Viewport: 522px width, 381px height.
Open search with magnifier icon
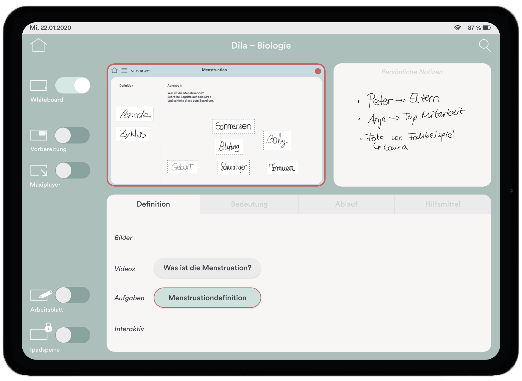[484, 45]
